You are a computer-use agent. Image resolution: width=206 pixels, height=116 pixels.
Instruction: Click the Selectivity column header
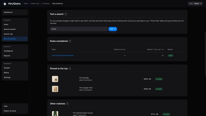click(x=119, y=49)
